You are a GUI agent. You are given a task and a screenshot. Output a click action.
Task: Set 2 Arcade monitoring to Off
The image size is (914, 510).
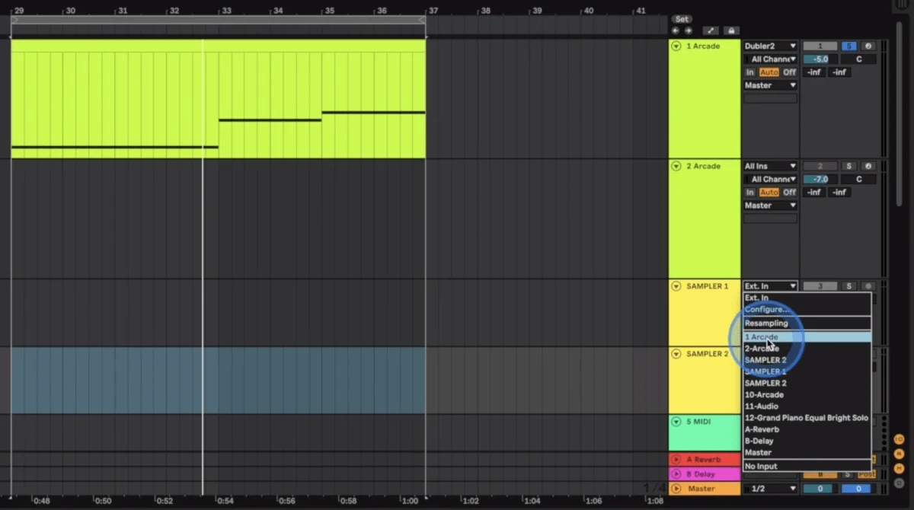tap(789, 193)
